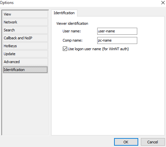Click the Viewer identification group label
The width and height of the screenshot is (166, 147).
point(72,23)
